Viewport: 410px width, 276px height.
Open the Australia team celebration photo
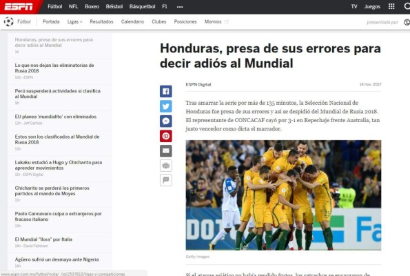click(283, 195)
